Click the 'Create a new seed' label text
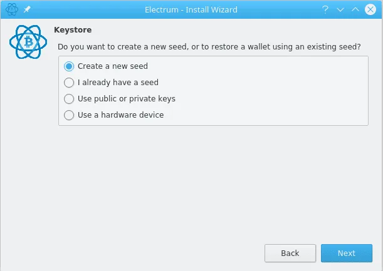 click(x=113, y=66)
